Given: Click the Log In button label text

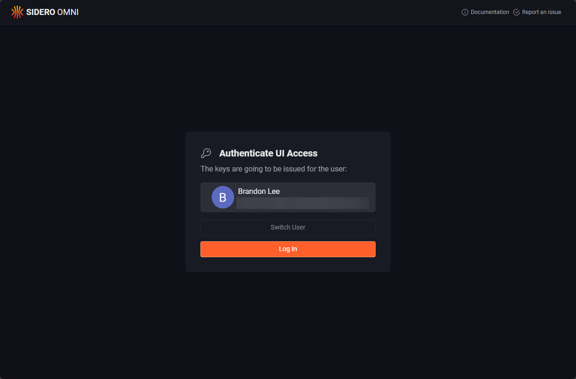Looking at the screenshot, I should pyautogui.click(x=288, y=249).
